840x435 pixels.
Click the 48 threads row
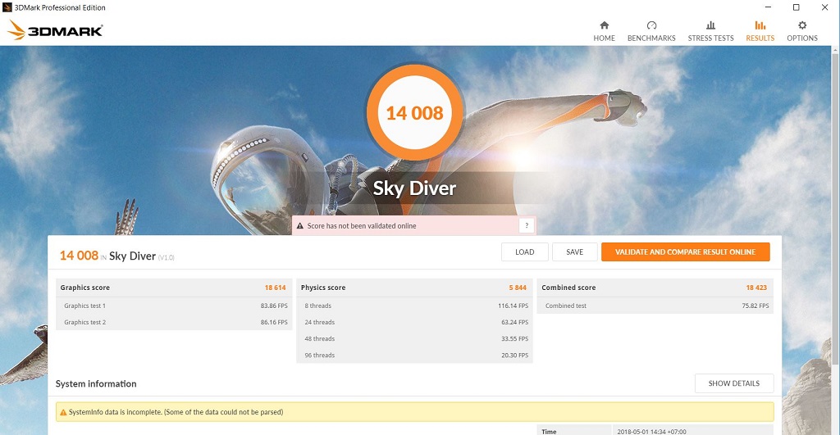414,338
